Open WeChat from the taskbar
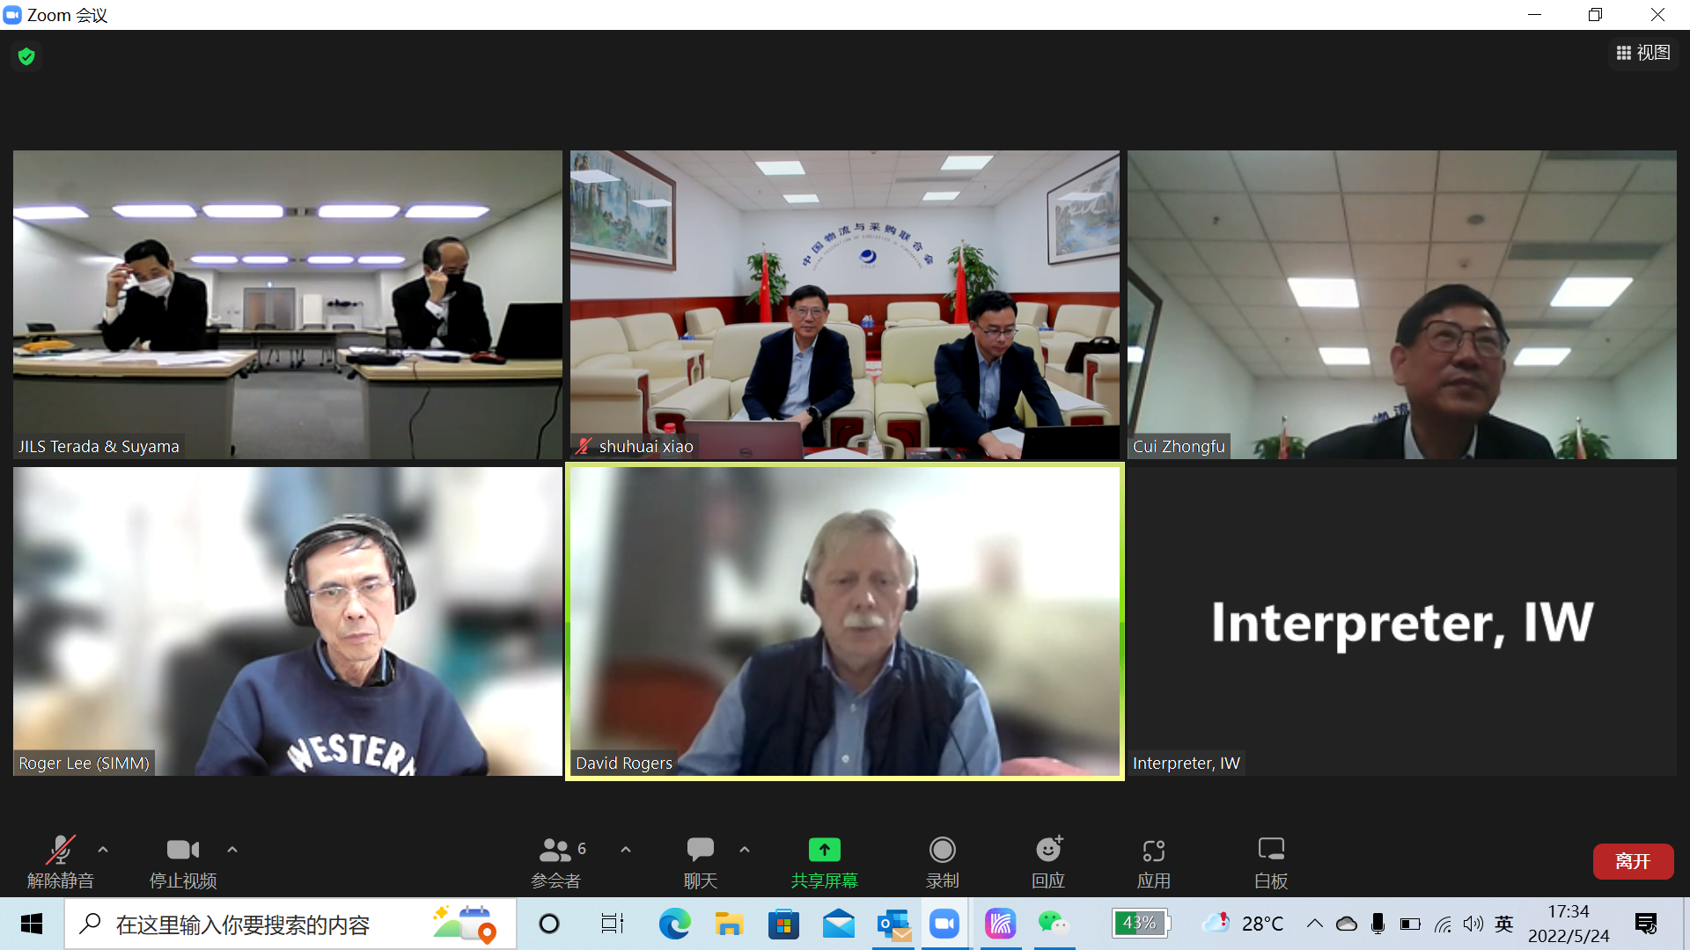1690x950 pixels. click(x=1053, y=924)
